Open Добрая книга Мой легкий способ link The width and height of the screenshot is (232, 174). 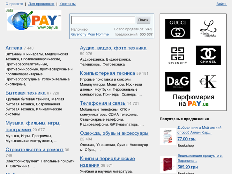199,130
